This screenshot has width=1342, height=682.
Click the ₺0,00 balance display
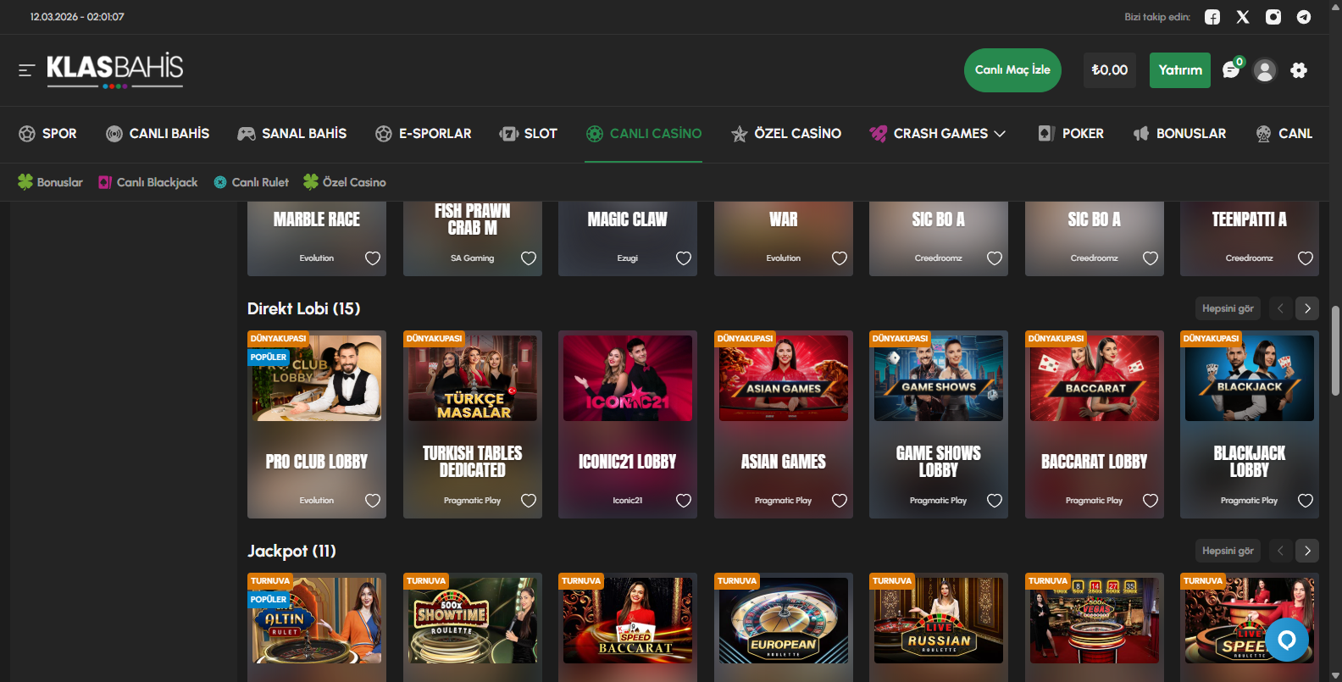click(1110, 70)
